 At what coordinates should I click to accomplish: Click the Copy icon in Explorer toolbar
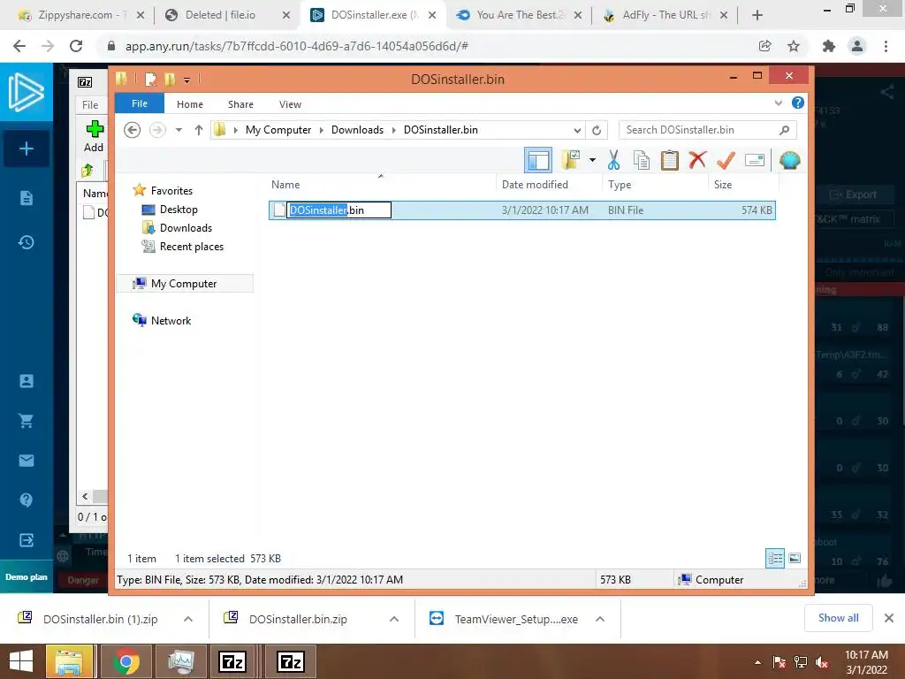(x=642, y=161)
